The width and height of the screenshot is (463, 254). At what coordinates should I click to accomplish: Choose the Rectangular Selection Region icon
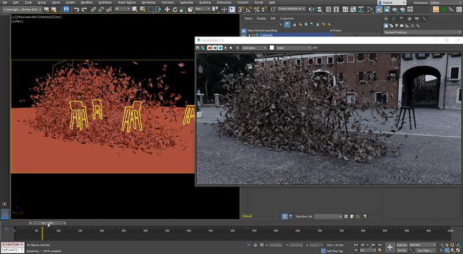coord(150,9)
